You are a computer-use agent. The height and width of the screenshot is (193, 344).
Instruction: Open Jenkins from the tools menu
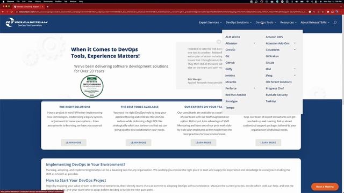click(x=230, y=76)
